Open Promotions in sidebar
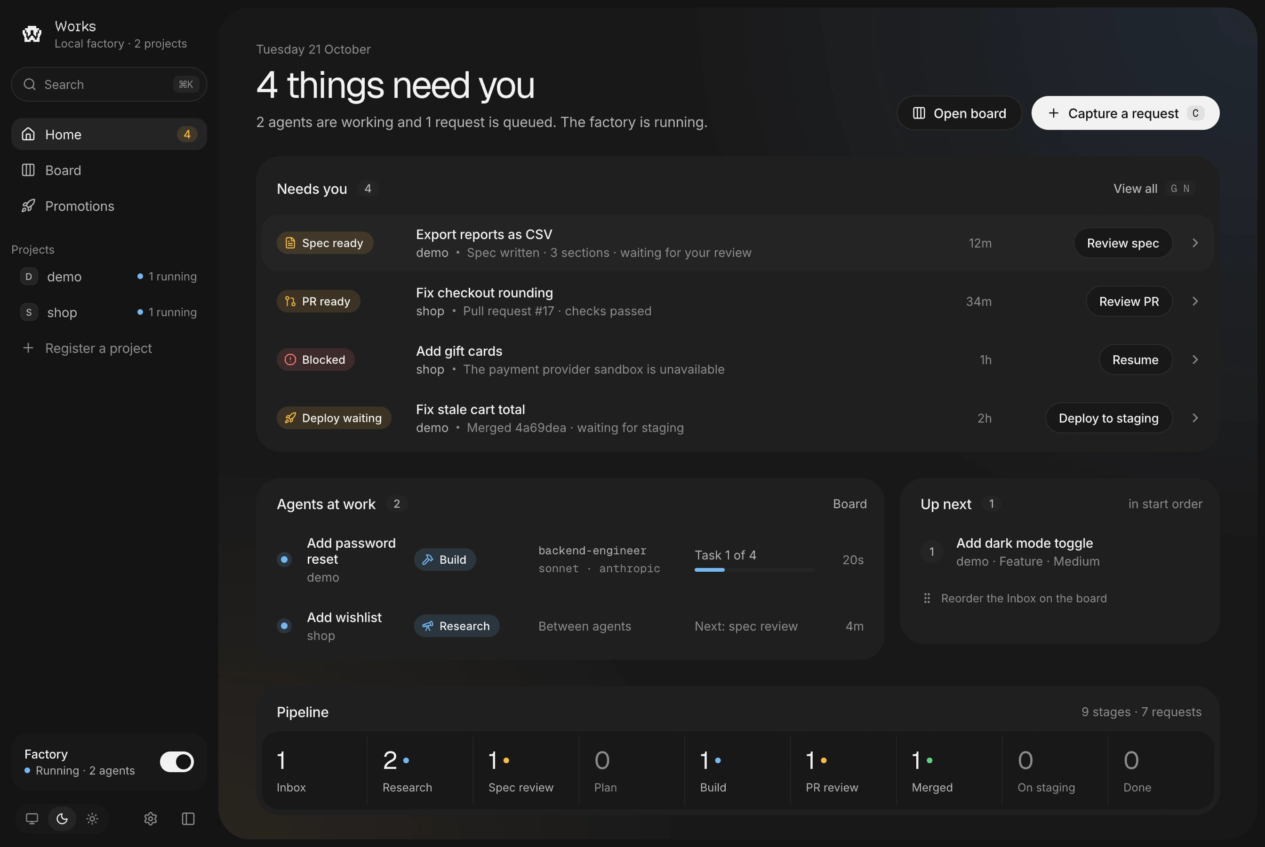 (109, 206)
